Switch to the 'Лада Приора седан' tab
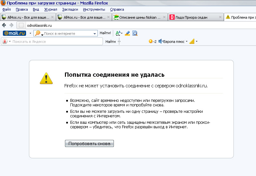This screenshot has width=256, height=176. point(196,17)
